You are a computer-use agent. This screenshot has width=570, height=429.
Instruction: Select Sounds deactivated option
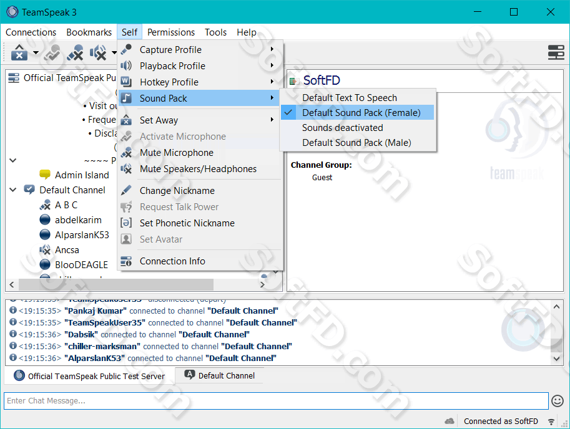(x=358, y=128)
